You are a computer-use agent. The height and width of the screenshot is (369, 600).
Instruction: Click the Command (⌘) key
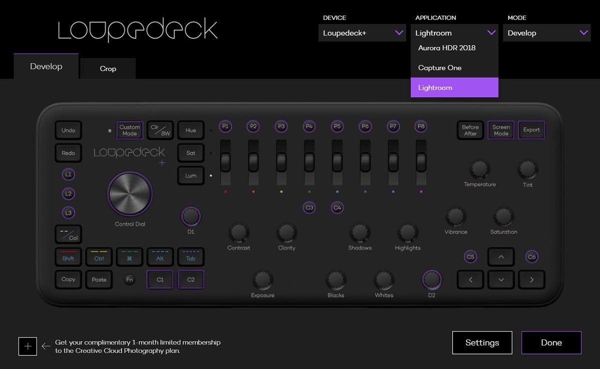129,257
